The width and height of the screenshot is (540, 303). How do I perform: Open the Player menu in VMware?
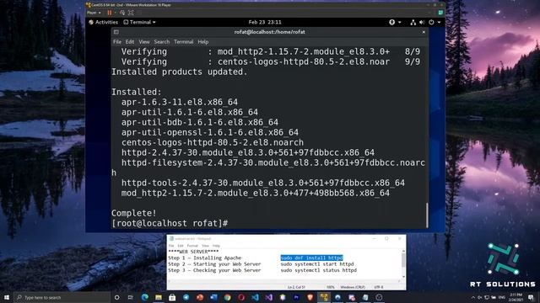coord(94,13)
